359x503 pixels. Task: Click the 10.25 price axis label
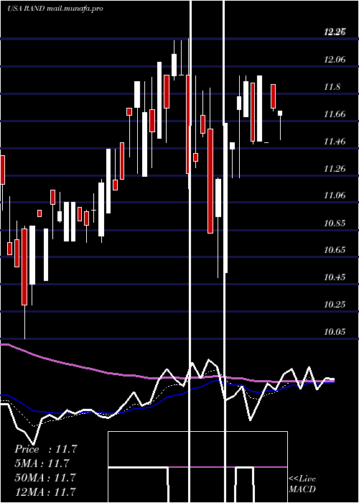click(335, 304)
